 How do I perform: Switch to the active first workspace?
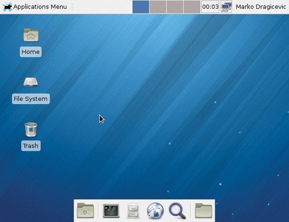pyautogui.click(x=141, y=7)
